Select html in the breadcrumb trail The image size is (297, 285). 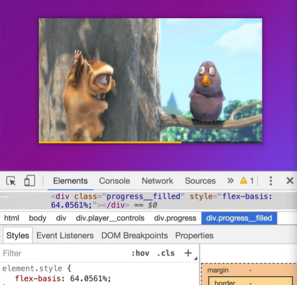12,218
